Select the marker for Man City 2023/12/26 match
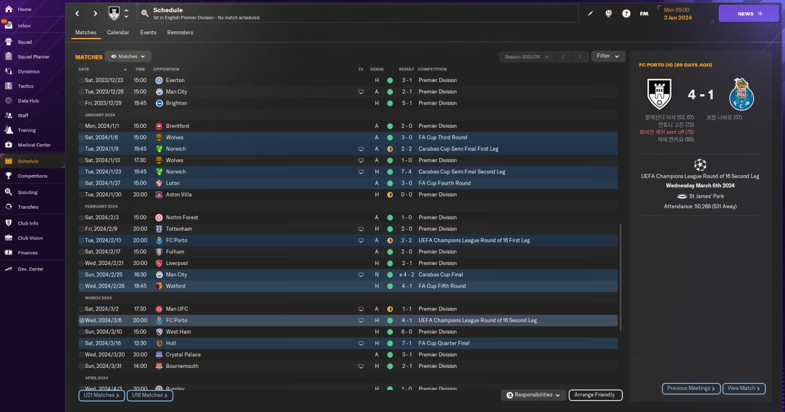 82,92
